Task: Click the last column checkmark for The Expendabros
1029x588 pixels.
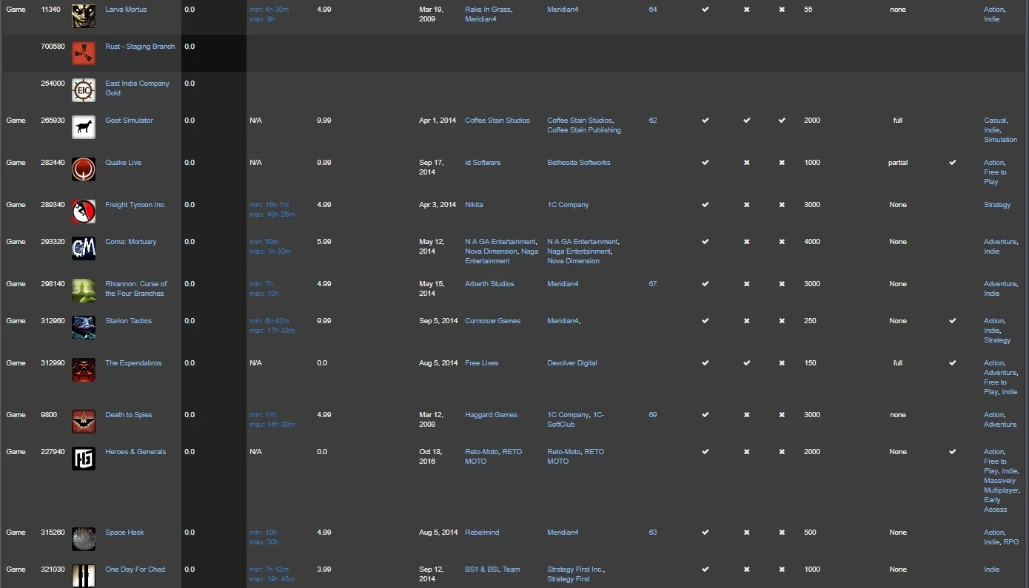Action: [953, 363]
